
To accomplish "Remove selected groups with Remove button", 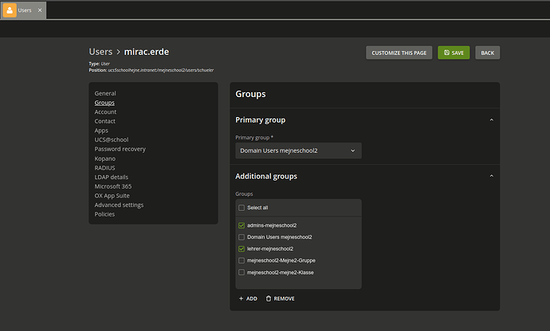I will [x=280, y=298].
